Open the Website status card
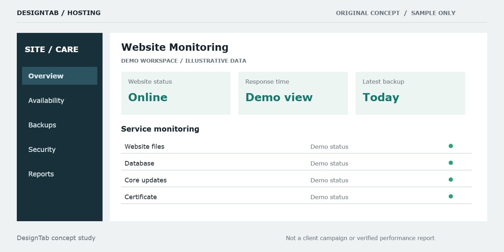This screenshot has height=252, width=504. (x=176, y=93)
